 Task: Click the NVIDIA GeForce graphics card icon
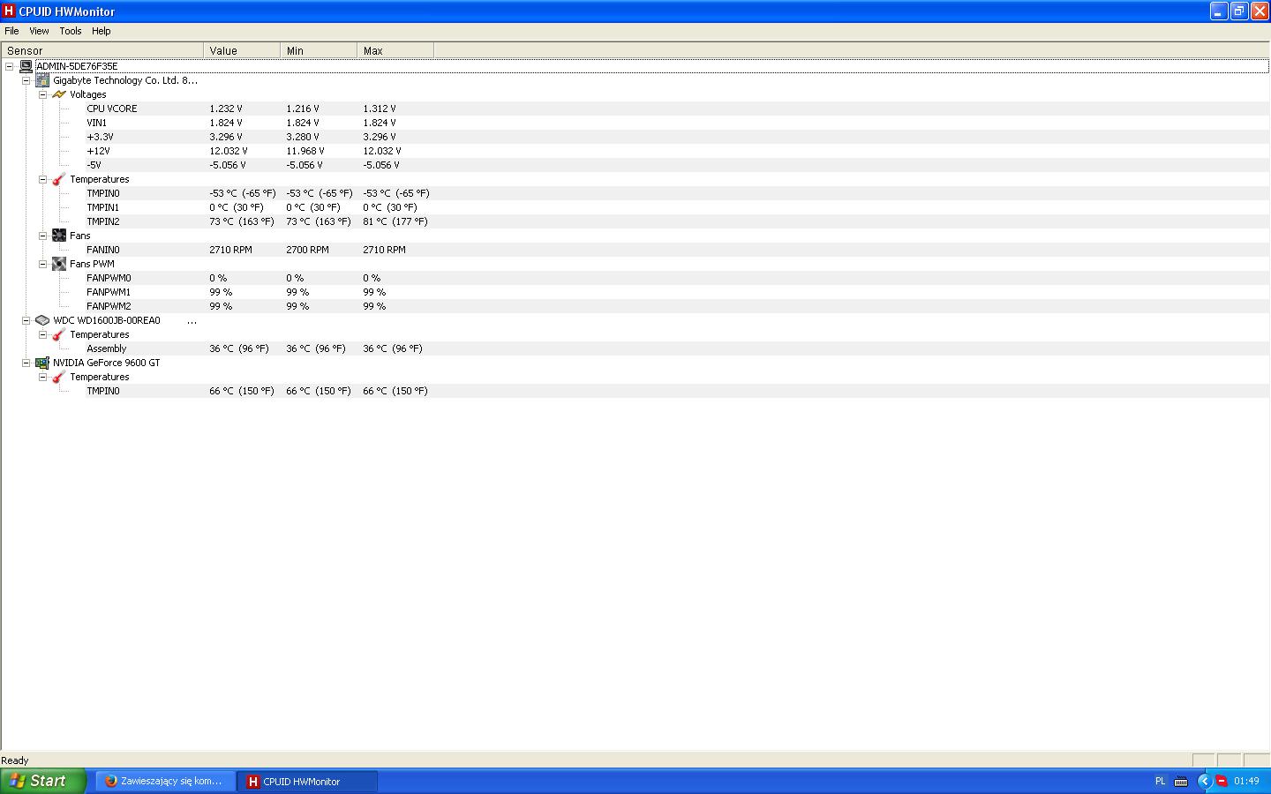(42, 363)
